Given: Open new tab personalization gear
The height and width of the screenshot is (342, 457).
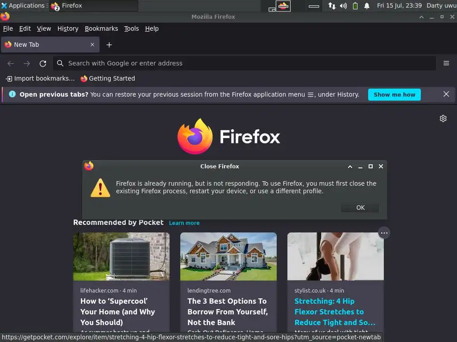Looking at the screenshot, I should point(443,118).
